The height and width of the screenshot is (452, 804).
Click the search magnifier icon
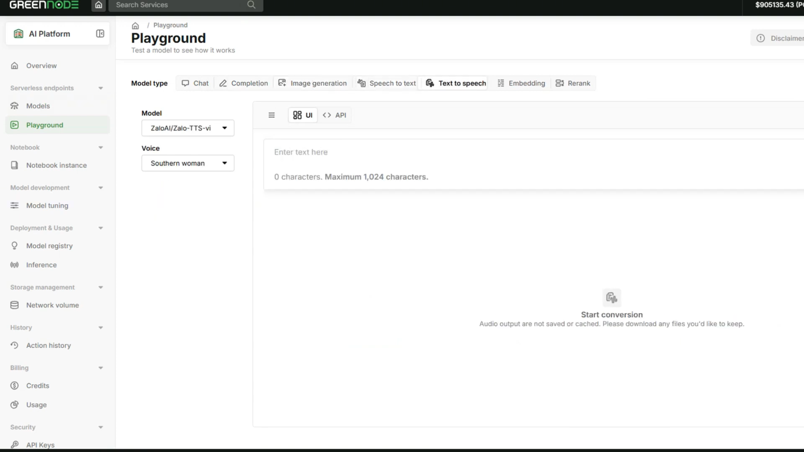pyautogui.click(x=251, y=5)
